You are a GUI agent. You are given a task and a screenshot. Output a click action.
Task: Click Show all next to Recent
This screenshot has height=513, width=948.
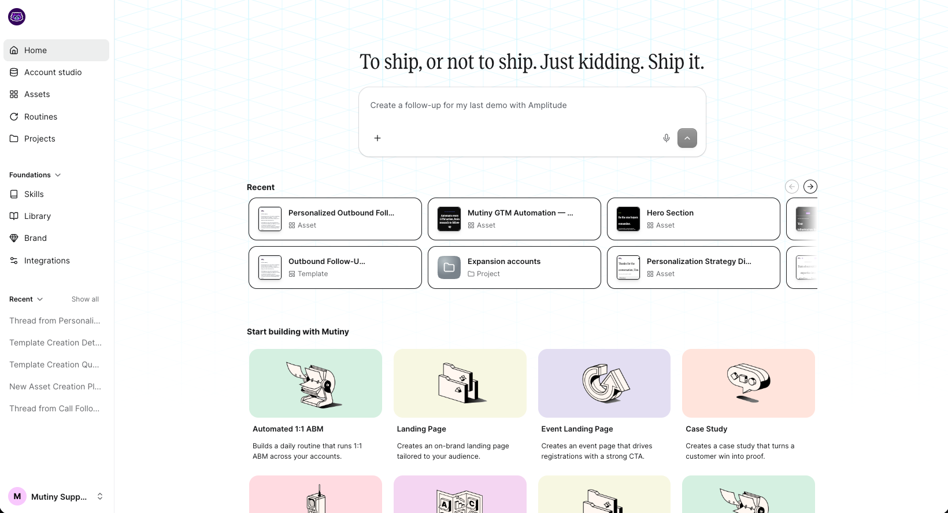point(85,299)
